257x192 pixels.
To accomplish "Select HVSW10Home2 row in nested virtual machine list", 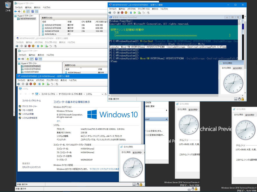I will (x=86, y=73).
